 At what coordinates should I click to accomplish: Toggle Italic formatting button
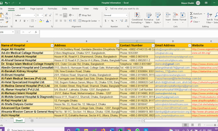click(20, 21)
